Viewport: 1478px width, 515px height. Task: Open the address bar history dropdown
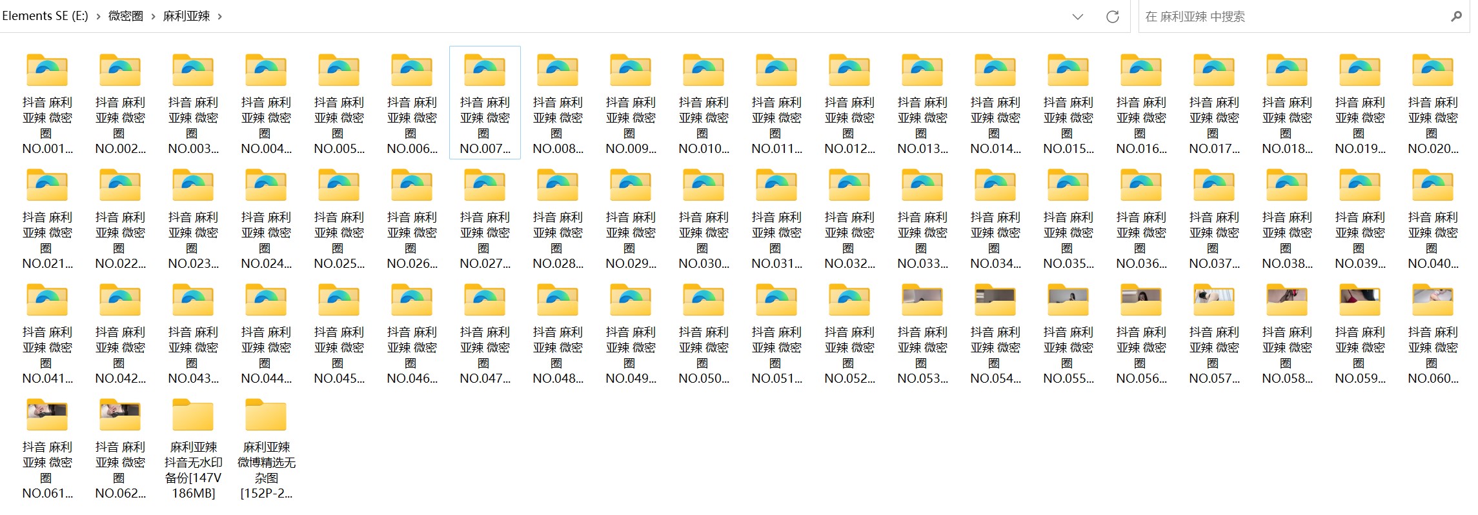(x=1077, y=17)
